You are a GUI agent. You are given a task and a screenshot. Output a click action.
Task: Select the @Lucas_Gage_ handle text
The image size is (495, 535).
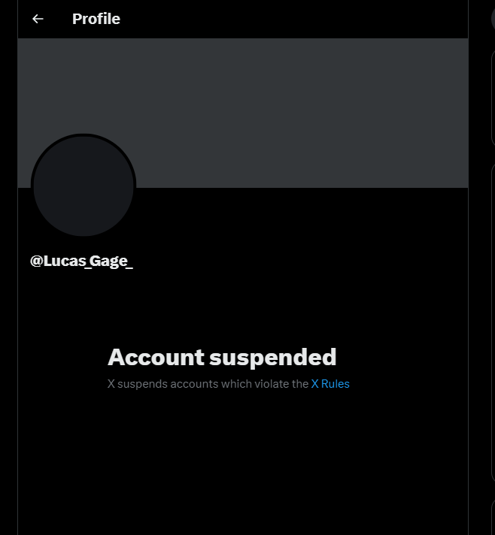pos(82,261)
